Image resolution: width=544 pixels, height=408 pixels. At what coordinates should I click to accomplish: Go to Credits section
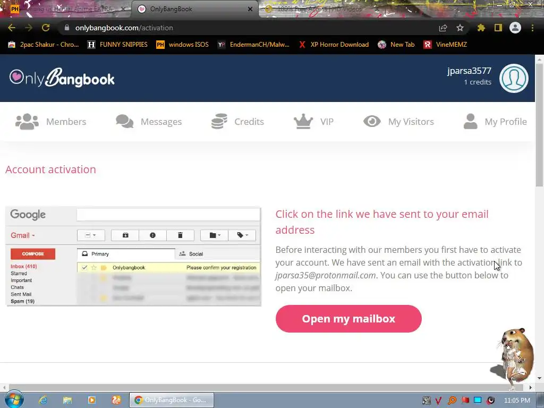tap(249, 122)
